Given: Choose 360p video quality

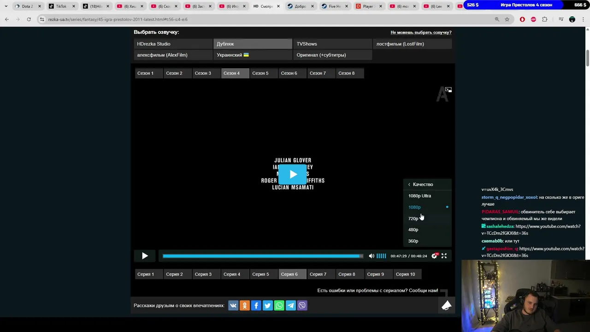Looking at the screenshot, I should coord(427,241).
